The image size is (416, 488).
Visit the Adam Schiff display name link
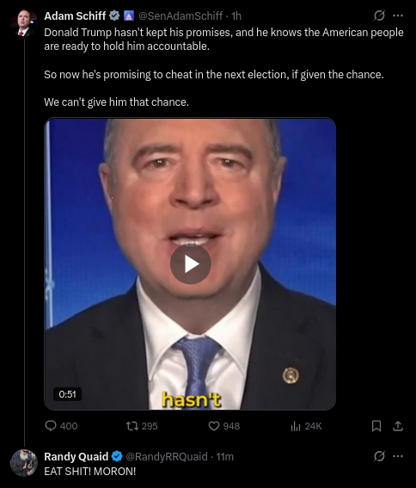(x=75, y=15)
